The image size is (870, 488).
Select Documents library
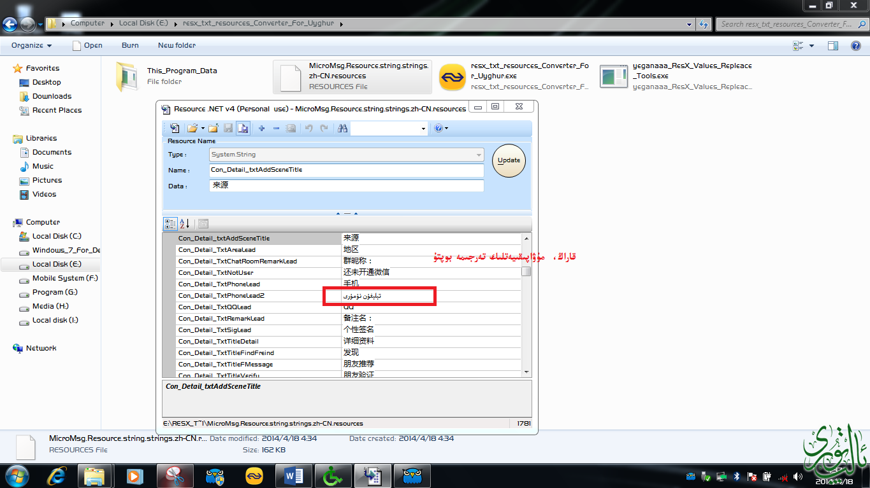(x=52, y=153)
